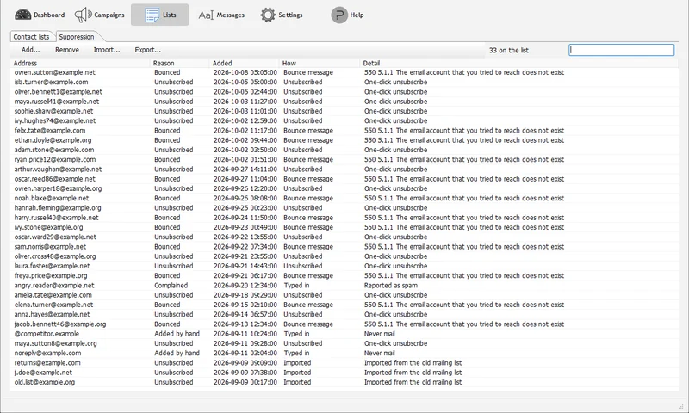Sort by the How column header
689x413 pixels.
tap(320, 63)
